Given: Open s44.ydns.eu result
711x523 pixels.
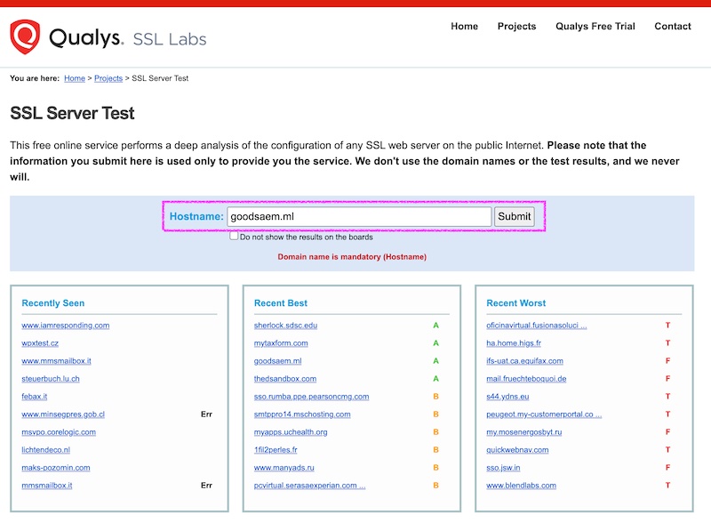Looking at the screenshot, I should click(507, 397).
